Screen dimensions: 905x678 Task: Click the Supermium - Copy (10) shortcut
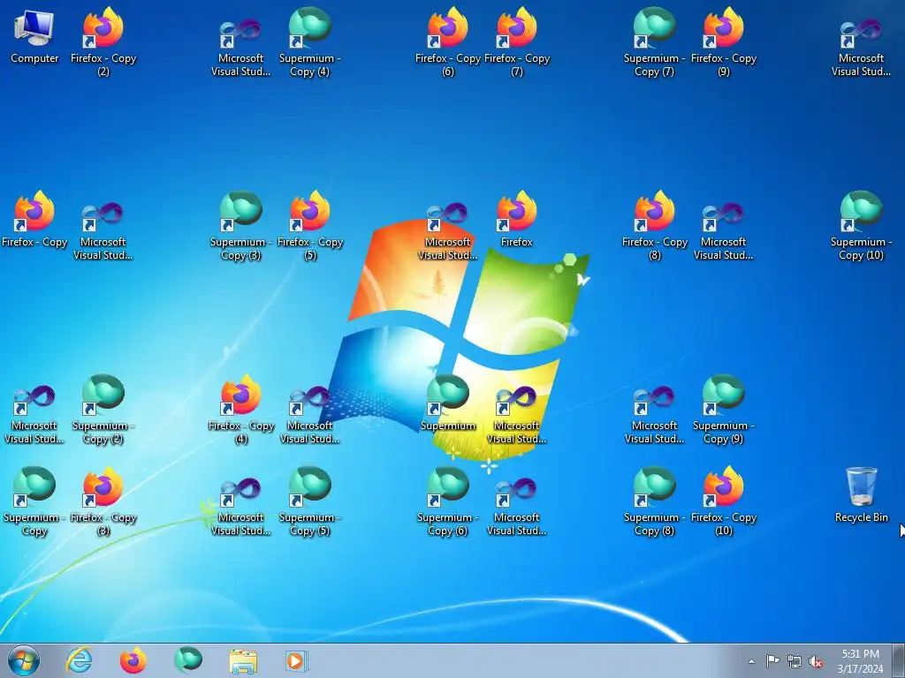click(x=861, y=226)
